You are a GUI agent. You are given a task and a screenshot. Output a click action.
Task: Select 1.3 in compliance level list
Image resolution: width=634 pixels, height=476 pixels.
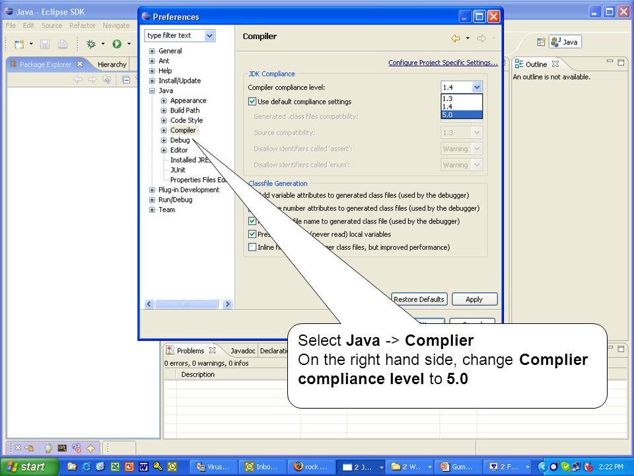click(x=462, y=99)
